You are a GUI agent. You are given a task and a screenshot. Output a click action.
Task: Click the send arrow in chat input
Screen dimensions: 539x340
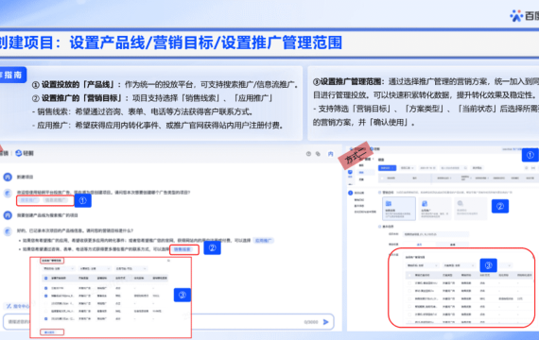[325, 322]
